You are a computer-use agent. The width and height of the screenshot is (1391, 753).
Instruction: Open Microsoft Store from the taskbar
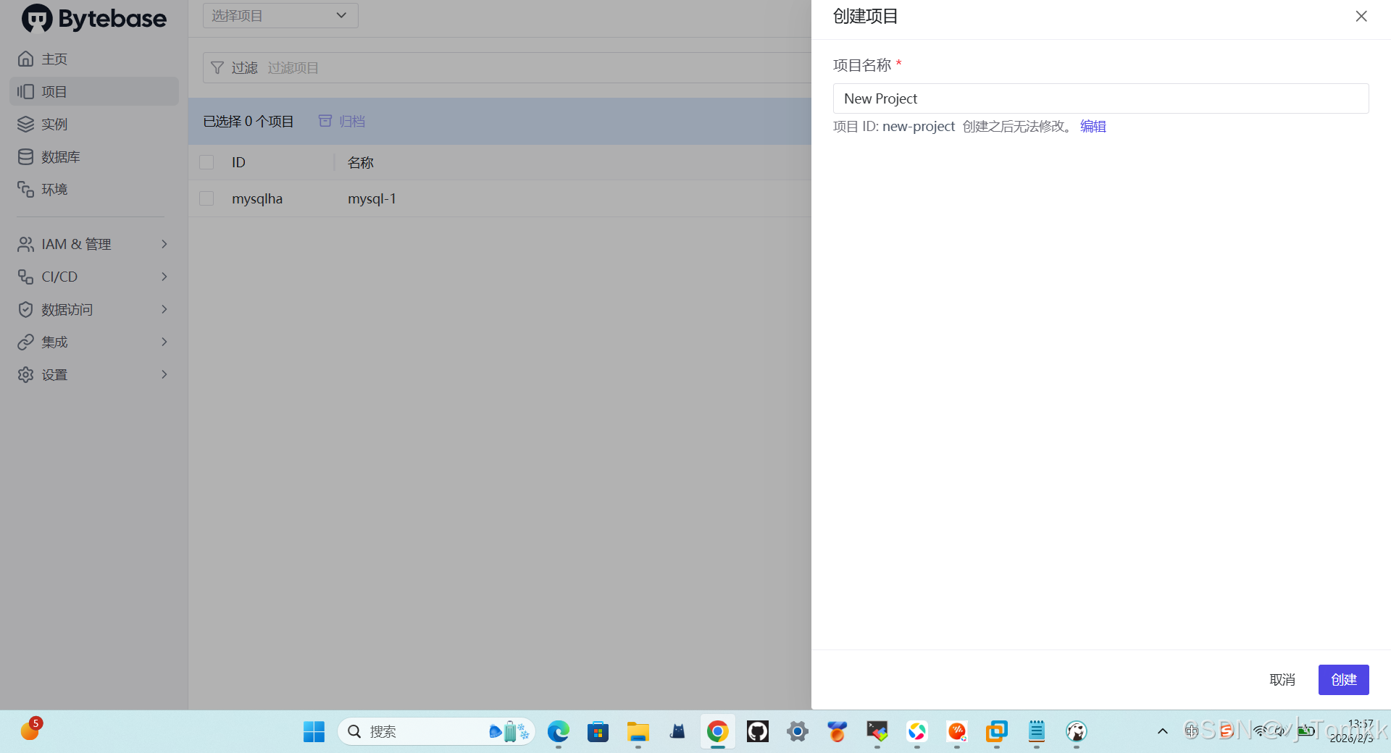[x=598, y=731]
